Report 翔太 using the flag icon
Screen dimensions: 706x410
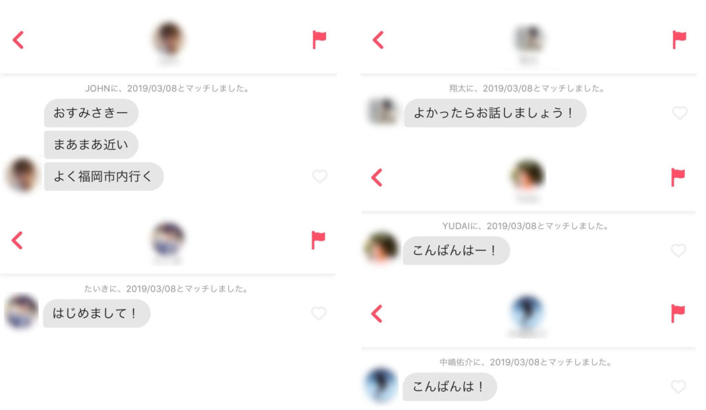(679, 39)
